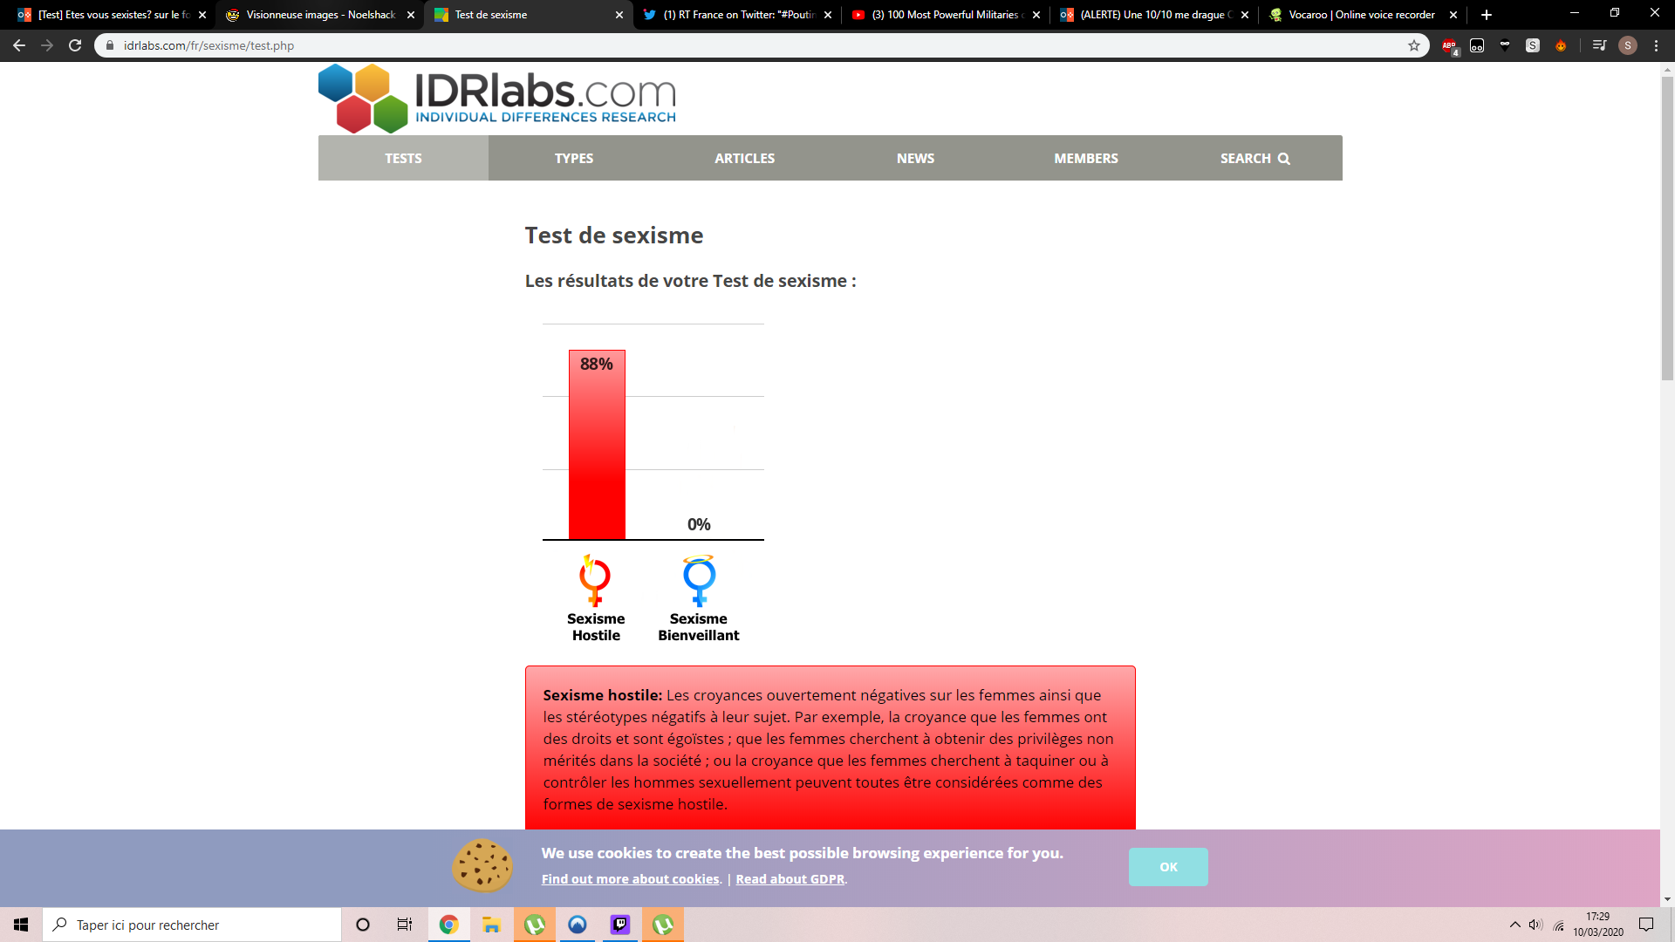Screen dimensions: 1675x942
Task: Accept cookies with the OK button
Action: click(1168, 867)
